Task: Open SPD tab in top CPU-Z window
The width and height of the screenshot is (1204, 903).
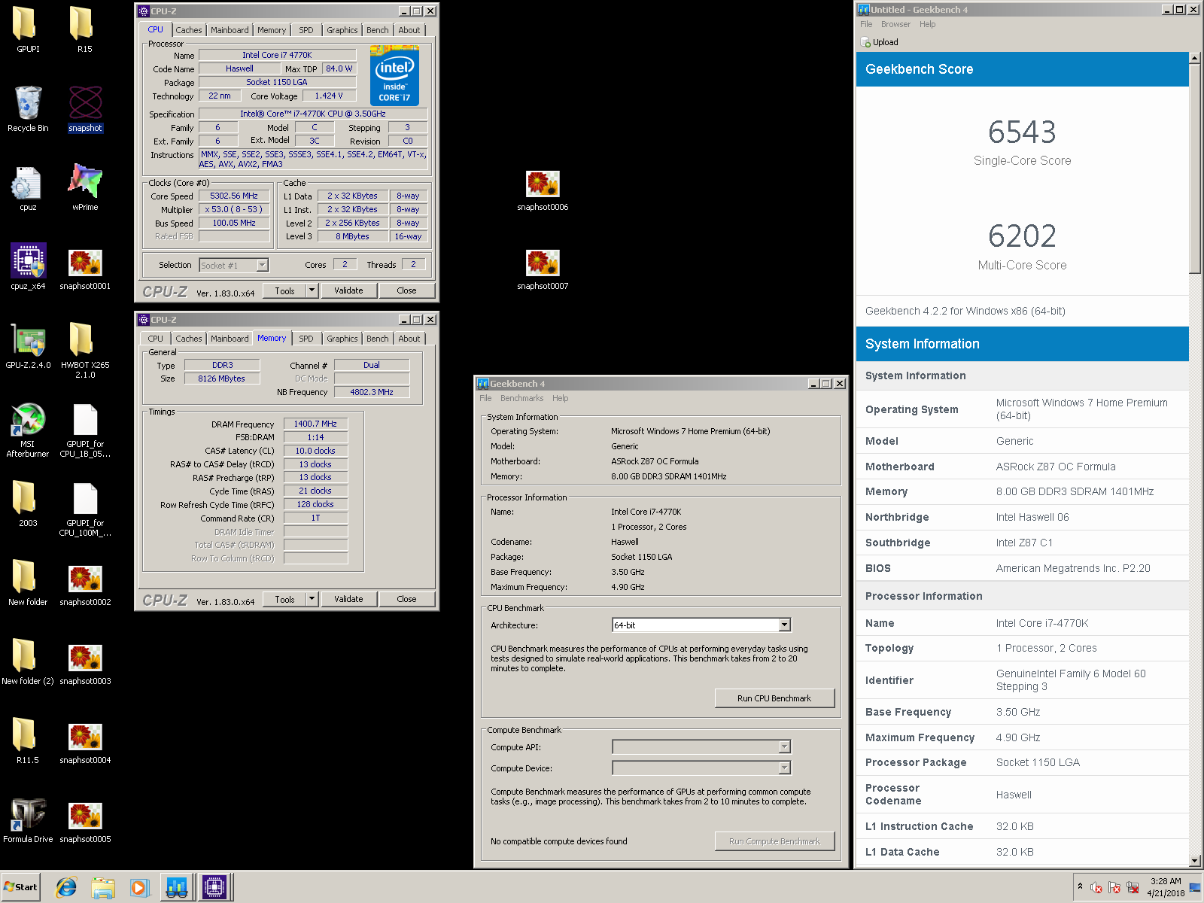Action: [306, 30]
